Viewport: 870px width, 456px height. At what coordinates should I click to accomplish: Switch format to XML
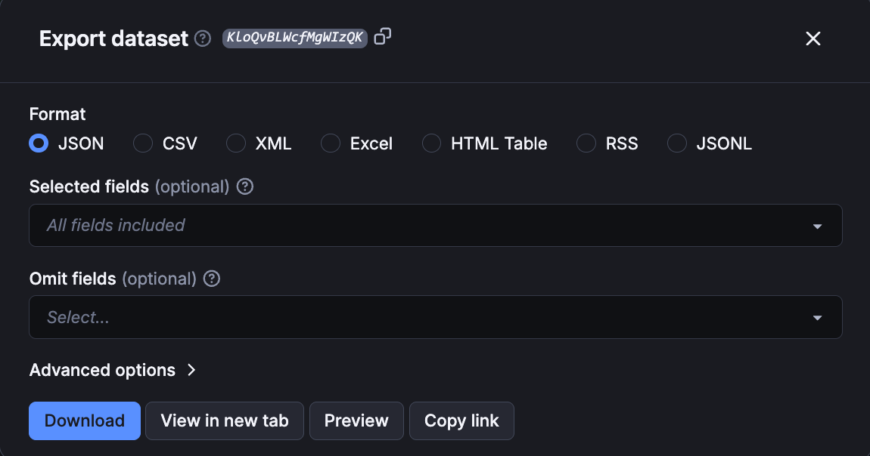235,143
